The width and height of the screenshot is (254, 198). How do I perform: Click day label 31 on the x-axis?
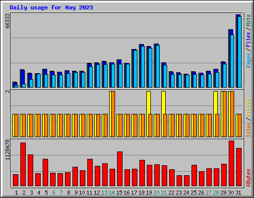tap(238, 193)
